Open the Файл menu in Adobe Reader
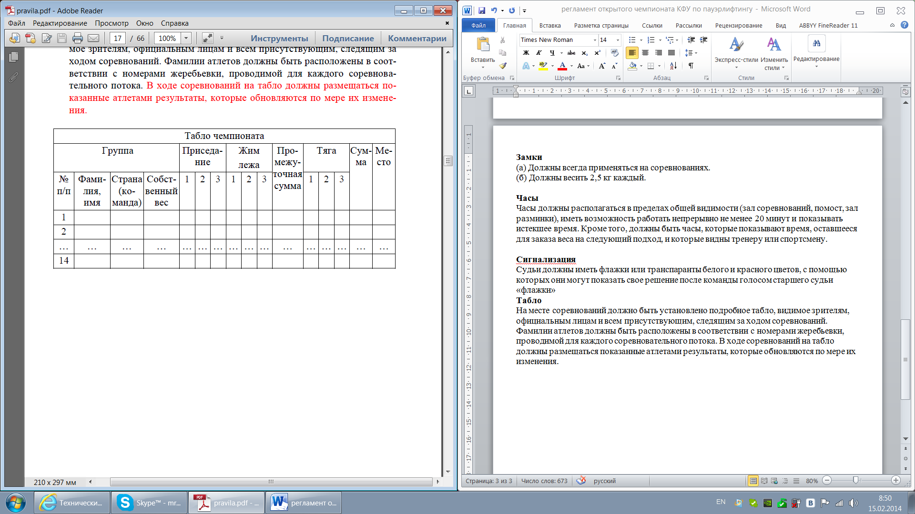 point(17,23)
